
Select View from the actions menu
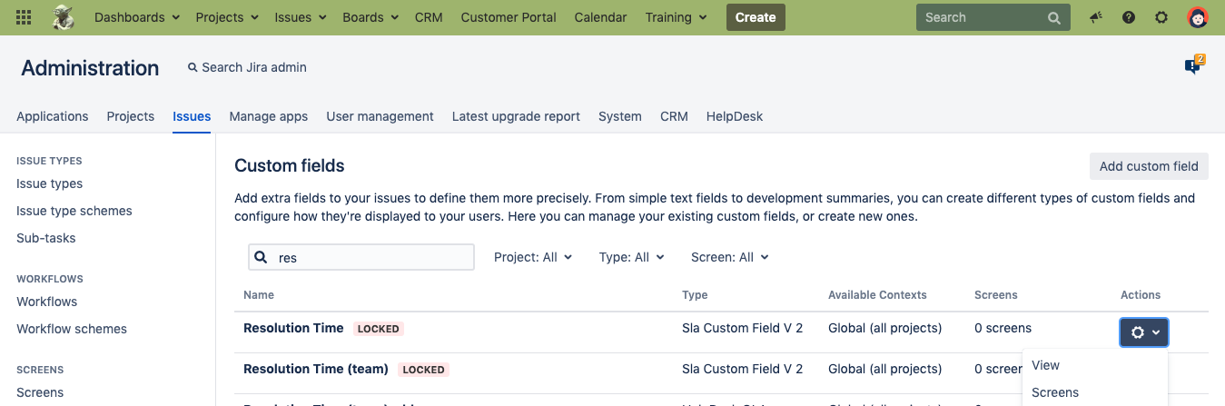point(1046,365)
